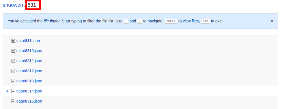Open highlighted data/8314.json file
Screen dimensions: 281x109
click(29, 91)
